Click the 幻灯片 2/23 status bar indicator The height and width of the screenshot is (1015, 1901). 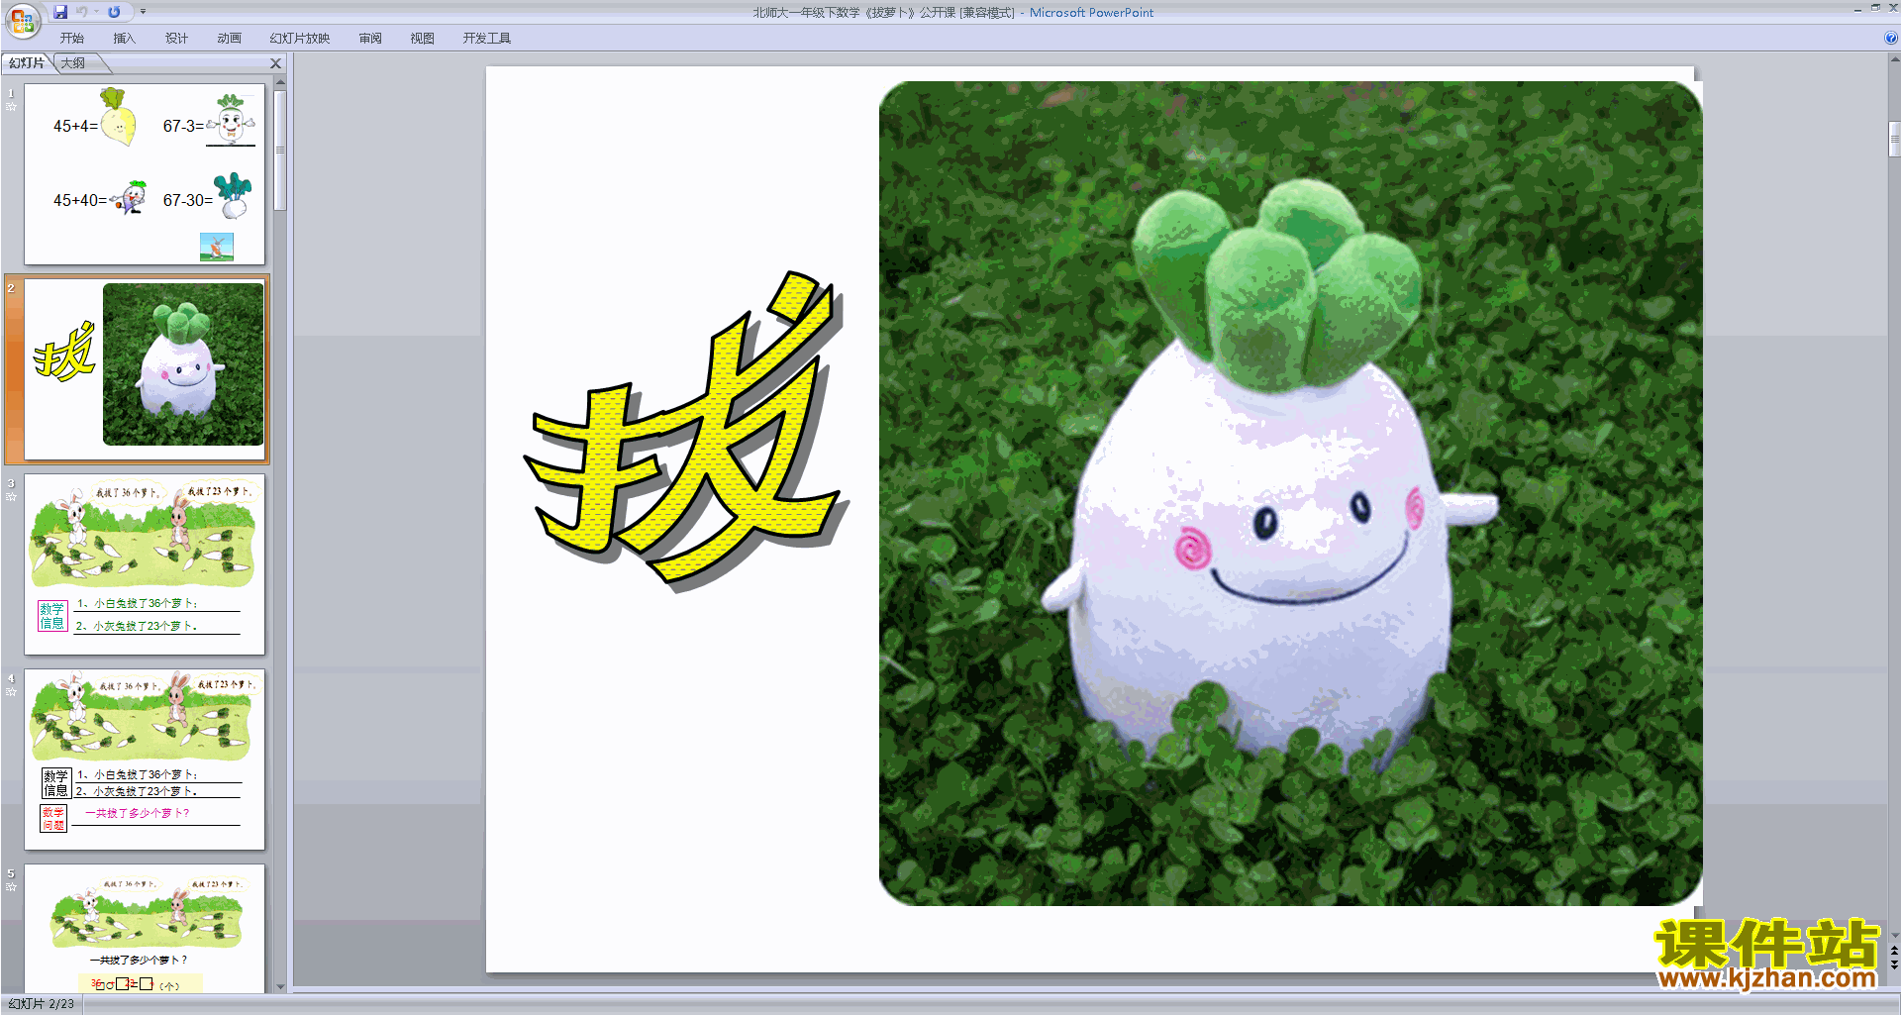[x=42, y=1004]
